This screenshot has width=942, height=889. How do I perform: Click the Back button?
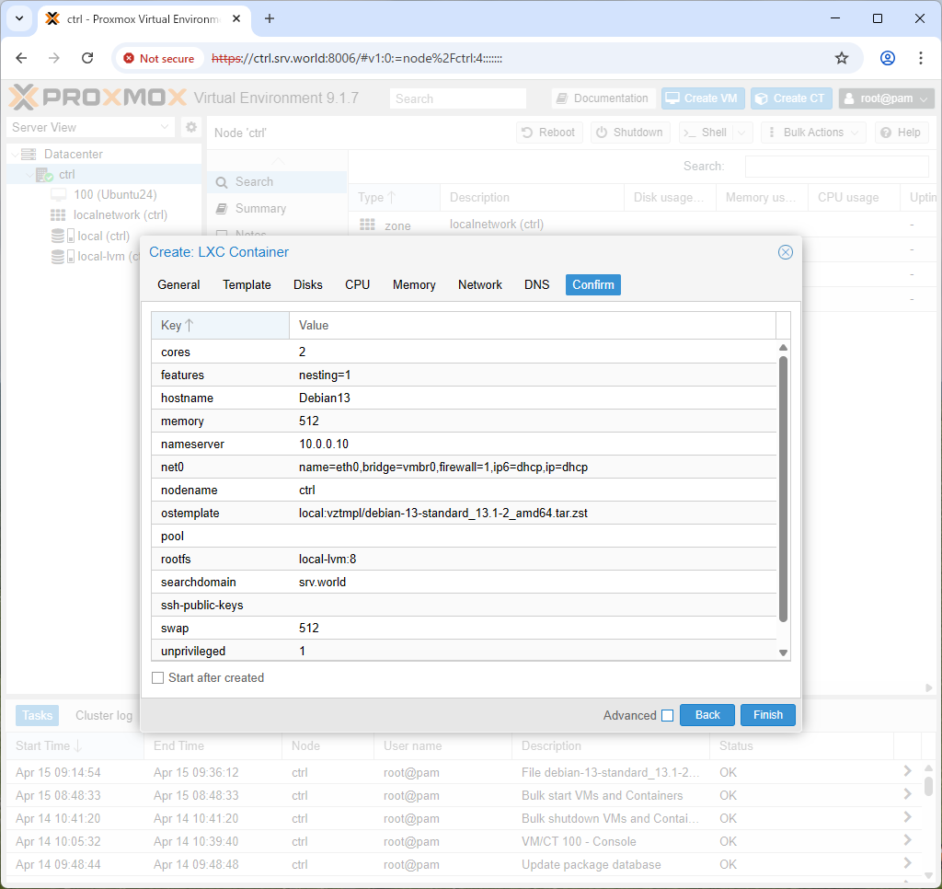[707, 715]
